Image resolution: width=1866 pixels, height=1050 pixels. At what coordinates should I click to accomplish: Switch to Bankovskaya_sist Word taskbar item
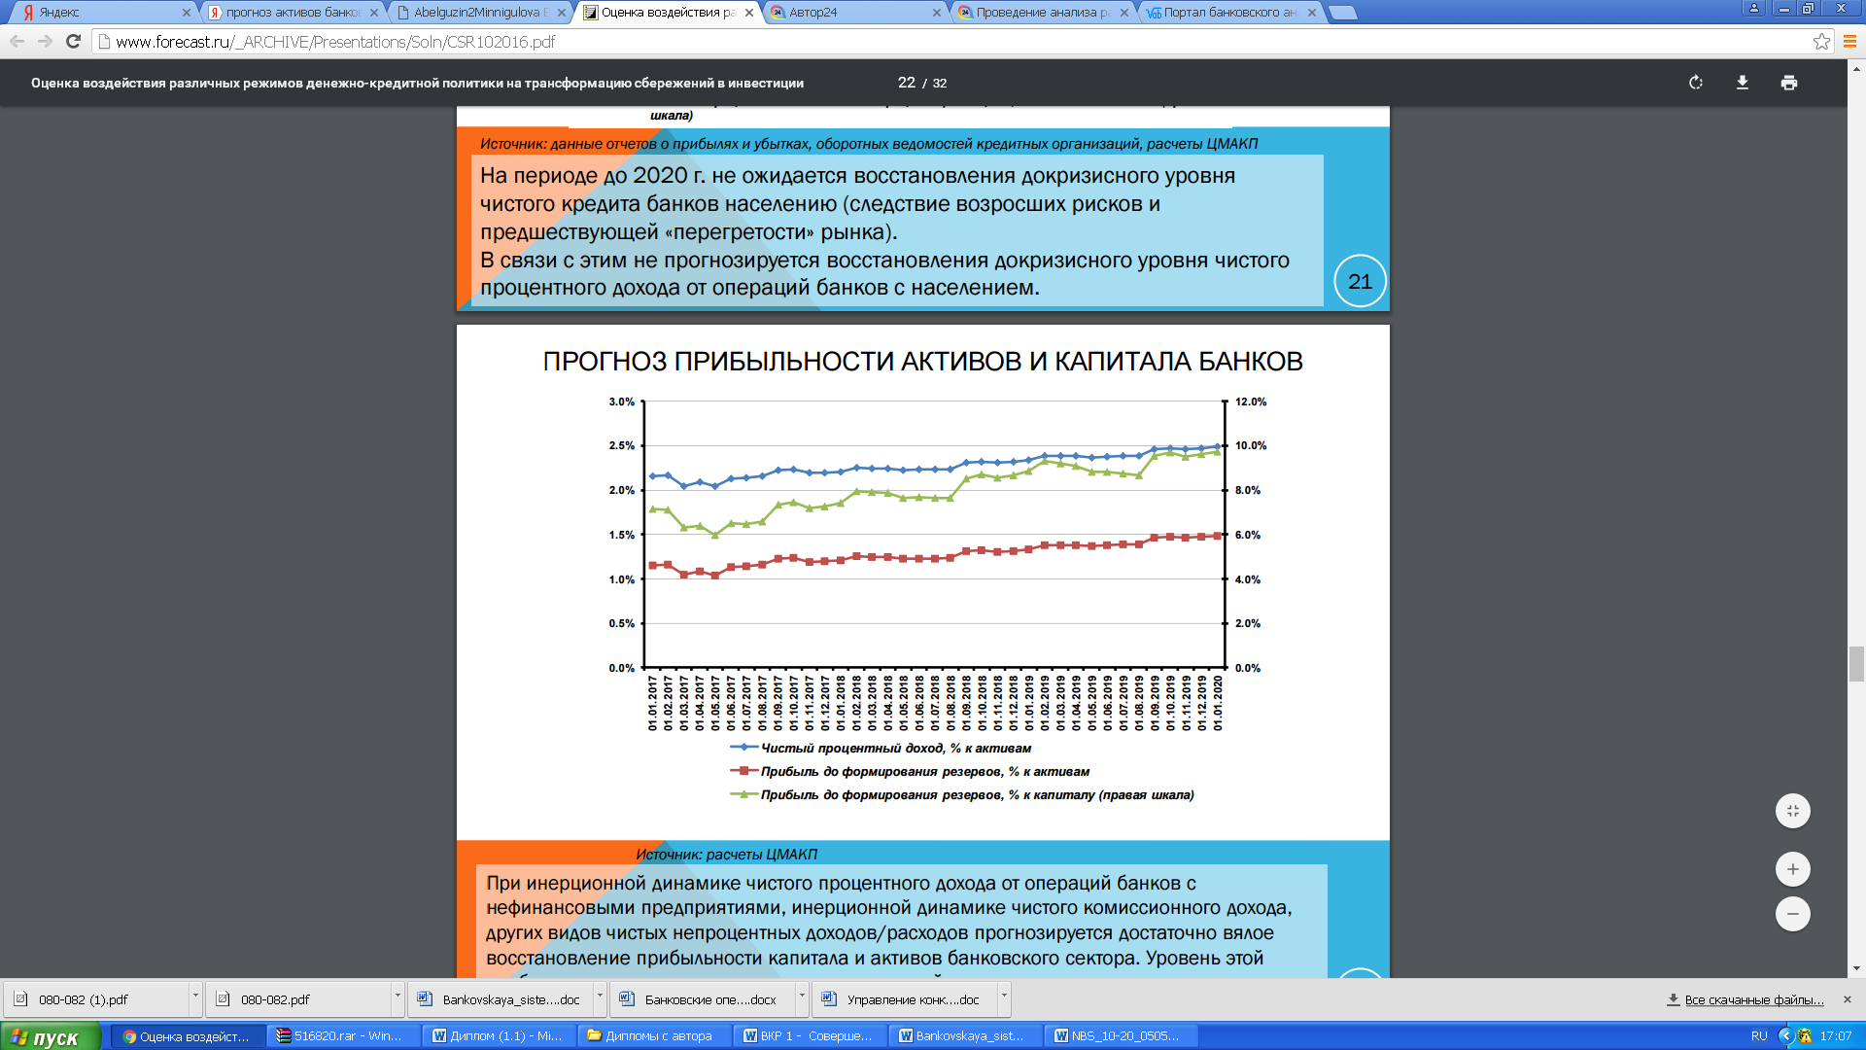[966, 1036]
